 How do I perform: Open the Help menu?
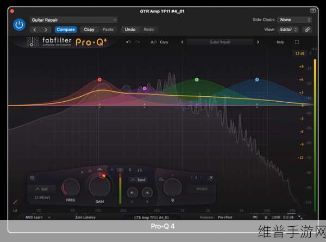[280, 42]
